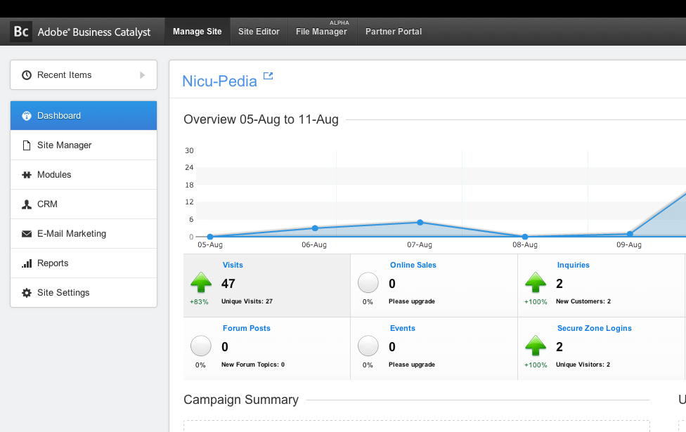686x432 pixels.
Task: Open E-Mail Marketing from sidebar
Action: pos(84,233)
